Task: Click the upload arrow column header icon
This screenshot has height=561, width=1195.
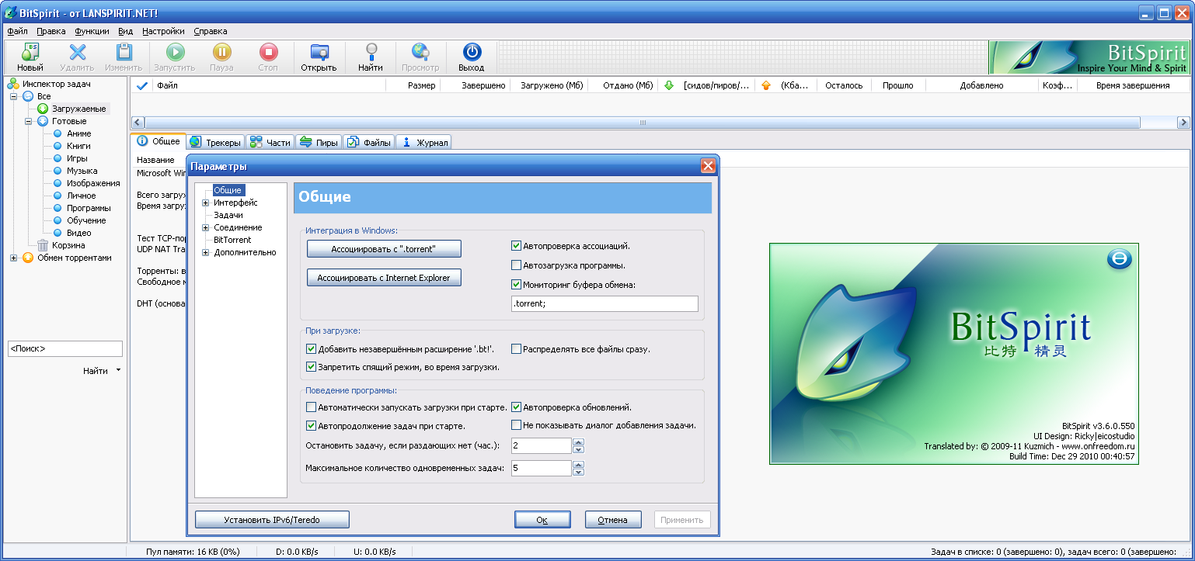Action: pos(766,85)
